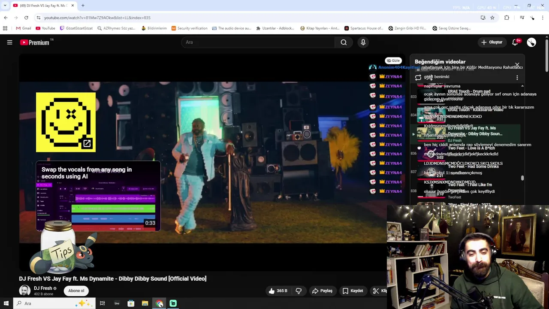Start voice search with the microphone

tap(363, 42)
